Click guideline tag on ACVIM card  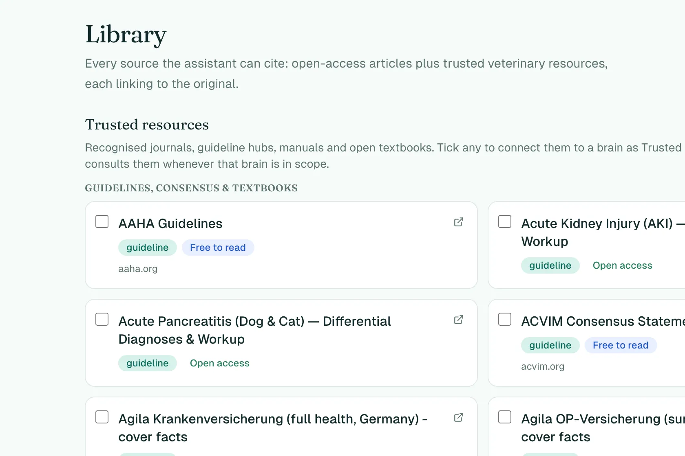pos(550,345)
